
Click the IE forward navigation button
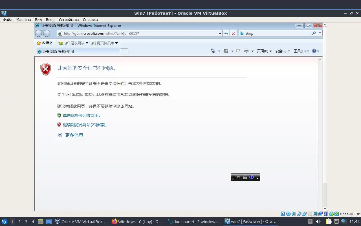47,33
